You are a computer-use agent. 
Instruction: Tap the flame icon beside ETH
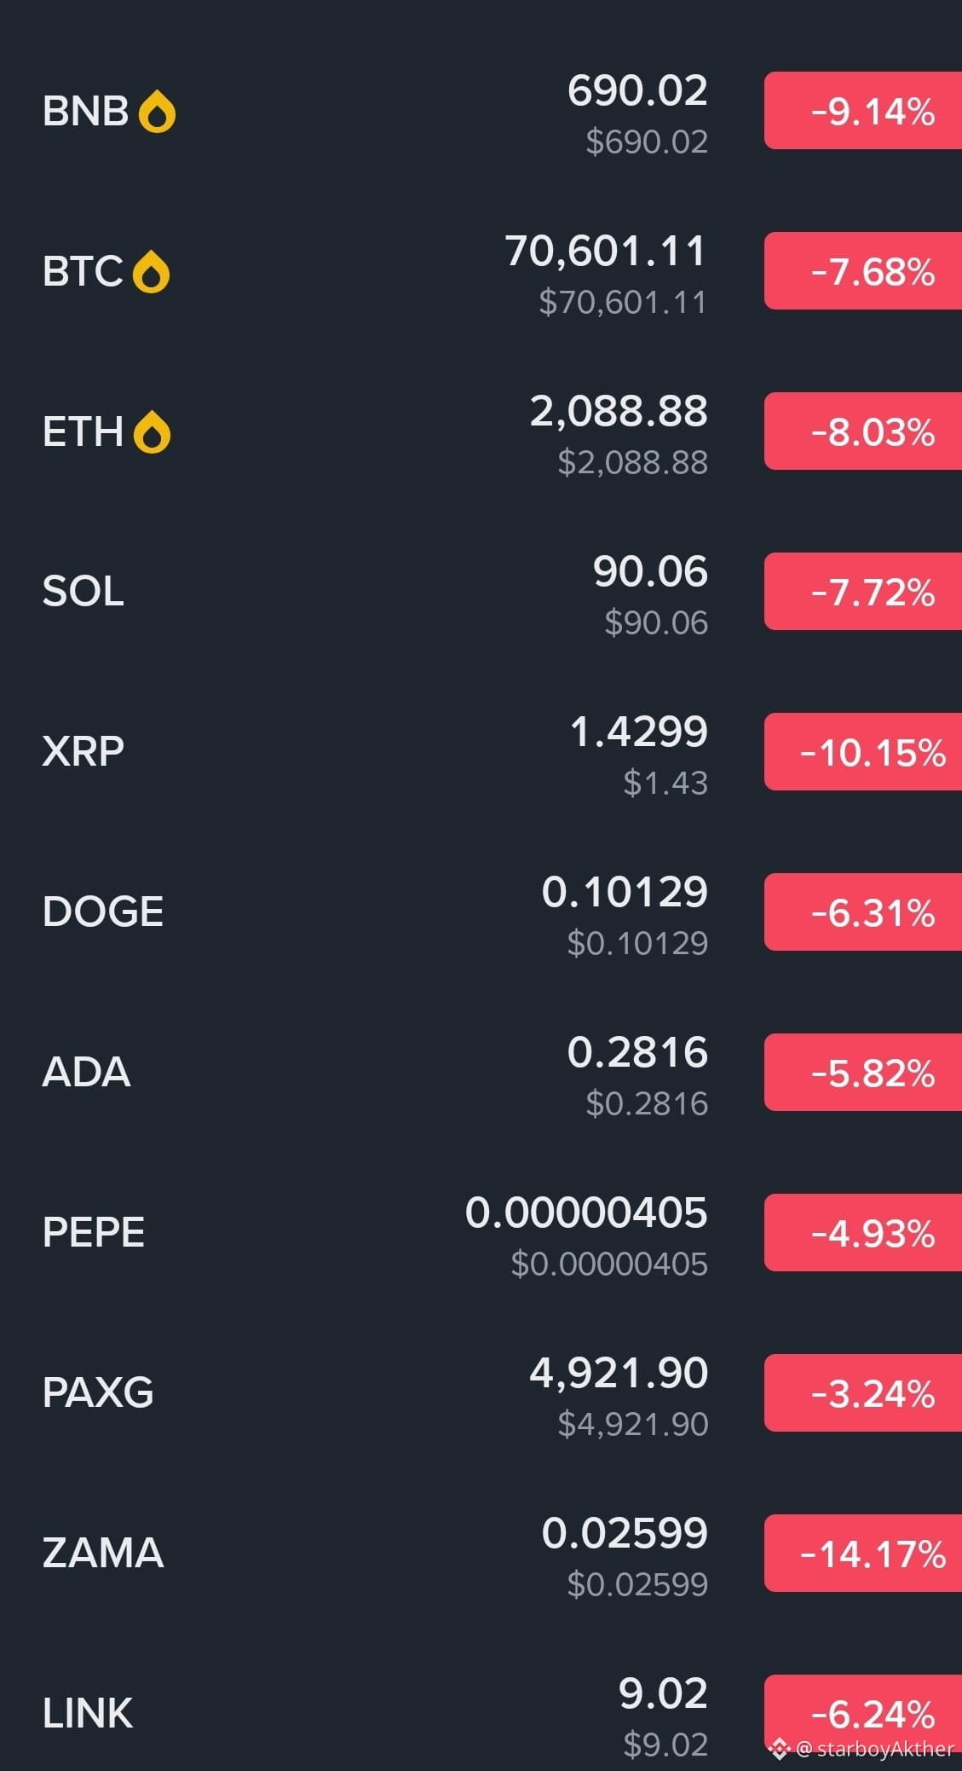[x=152, y=432]
